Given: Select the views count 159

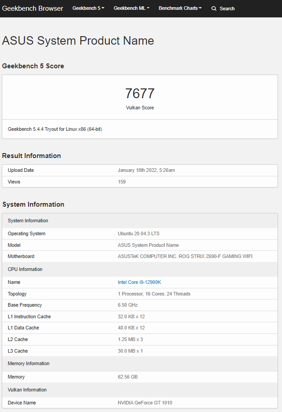Looking at the screenshot, I should pos(121,182).
